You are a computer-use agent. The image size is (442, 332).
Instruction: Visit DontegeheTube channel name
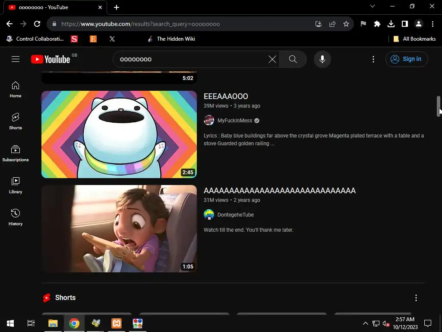236,215
